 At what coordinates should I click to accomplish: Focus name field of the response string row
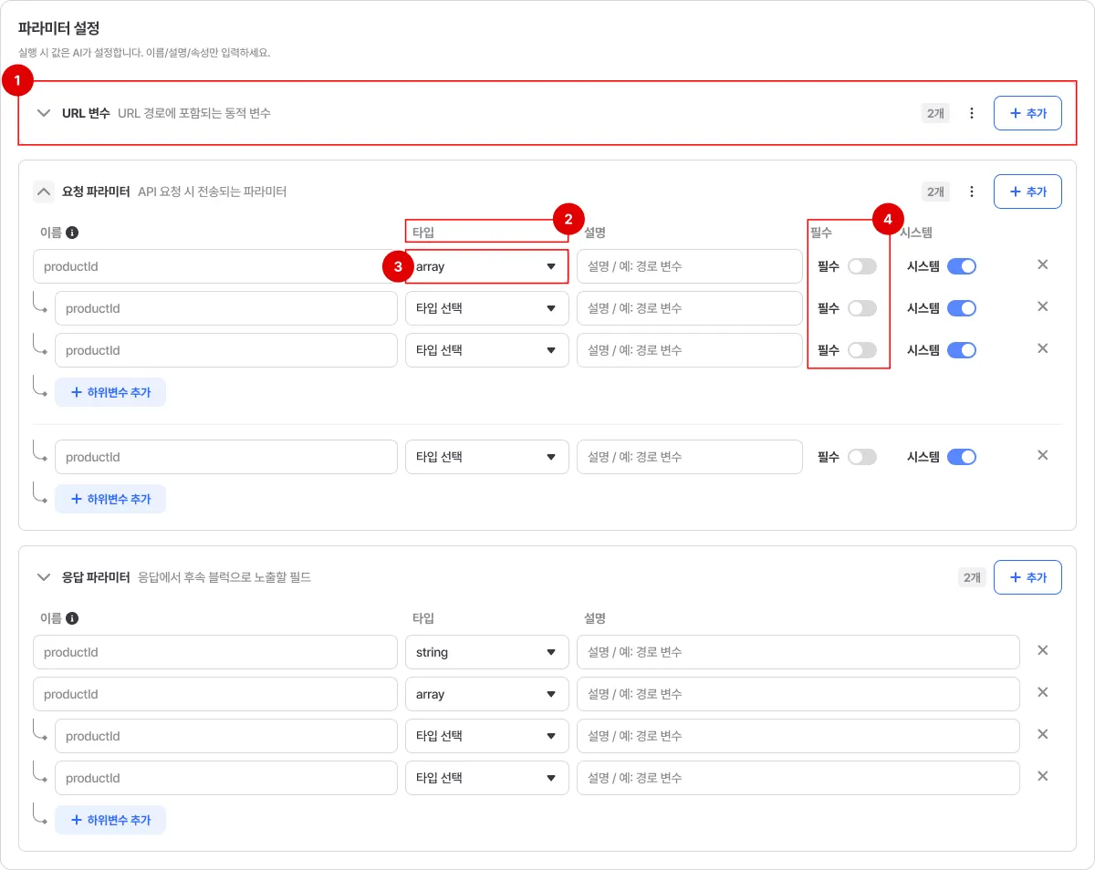(215, 652)
